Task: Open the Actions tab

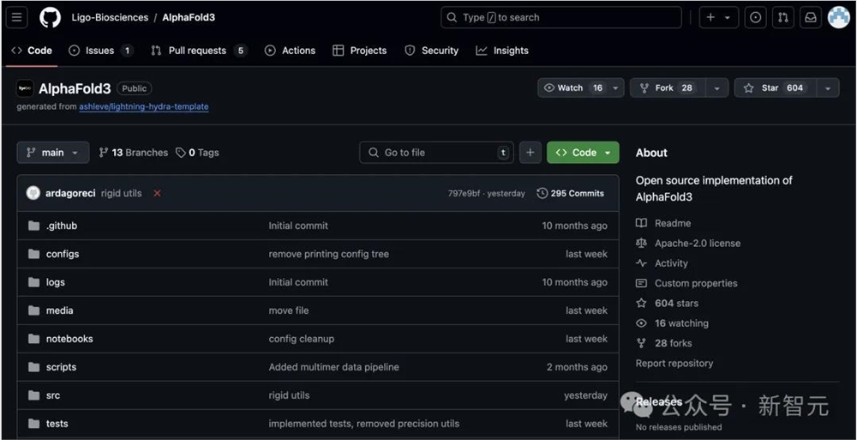Action: [291, 51]
